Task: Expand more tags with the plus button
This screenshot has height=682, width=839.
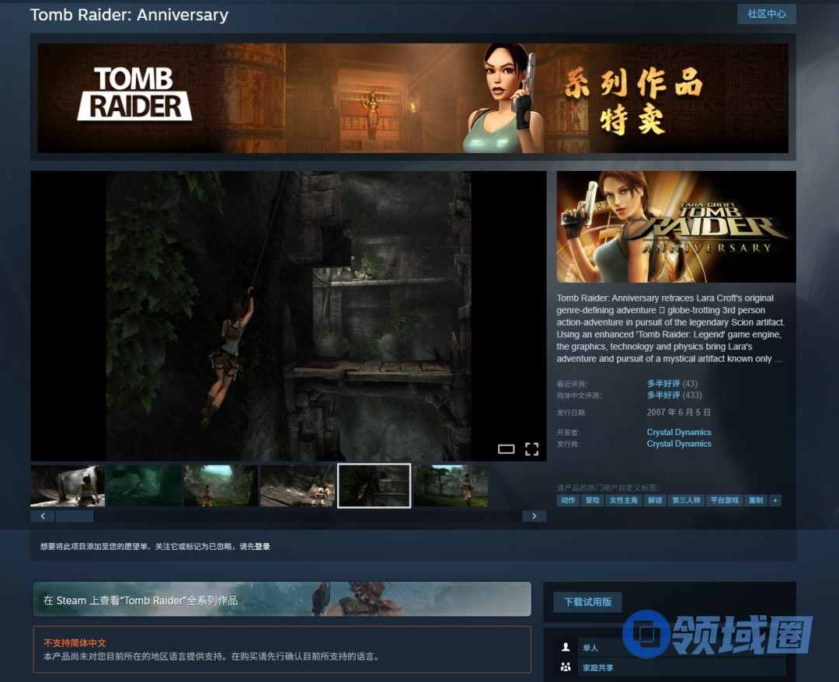Action: [x=775, y=500]
